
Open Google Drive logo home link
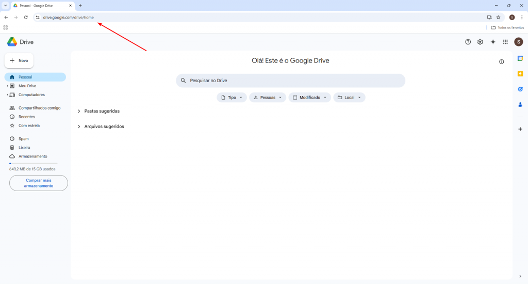[x=20, y=42]
